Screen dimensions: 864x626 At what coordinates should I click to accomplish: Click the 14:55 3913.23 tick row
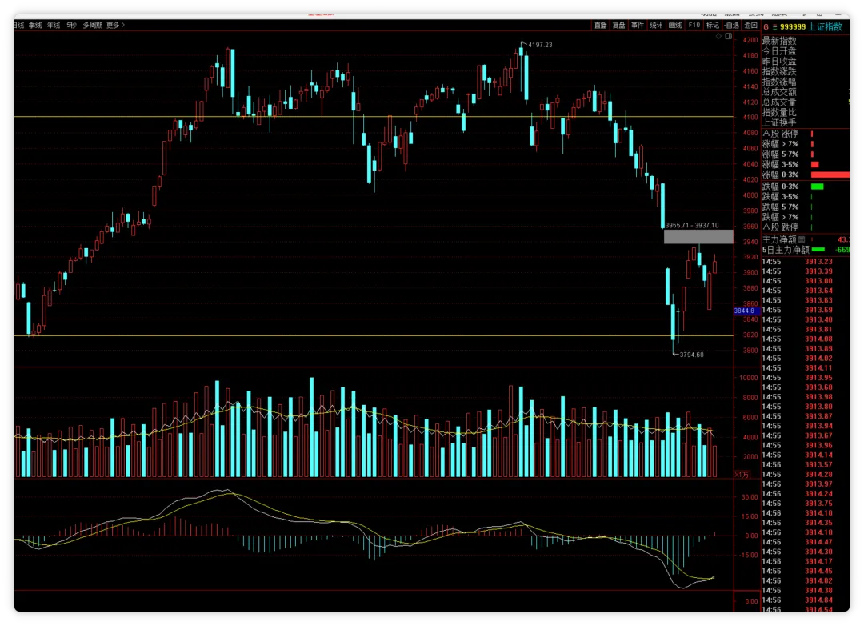(x=798, y=262)
